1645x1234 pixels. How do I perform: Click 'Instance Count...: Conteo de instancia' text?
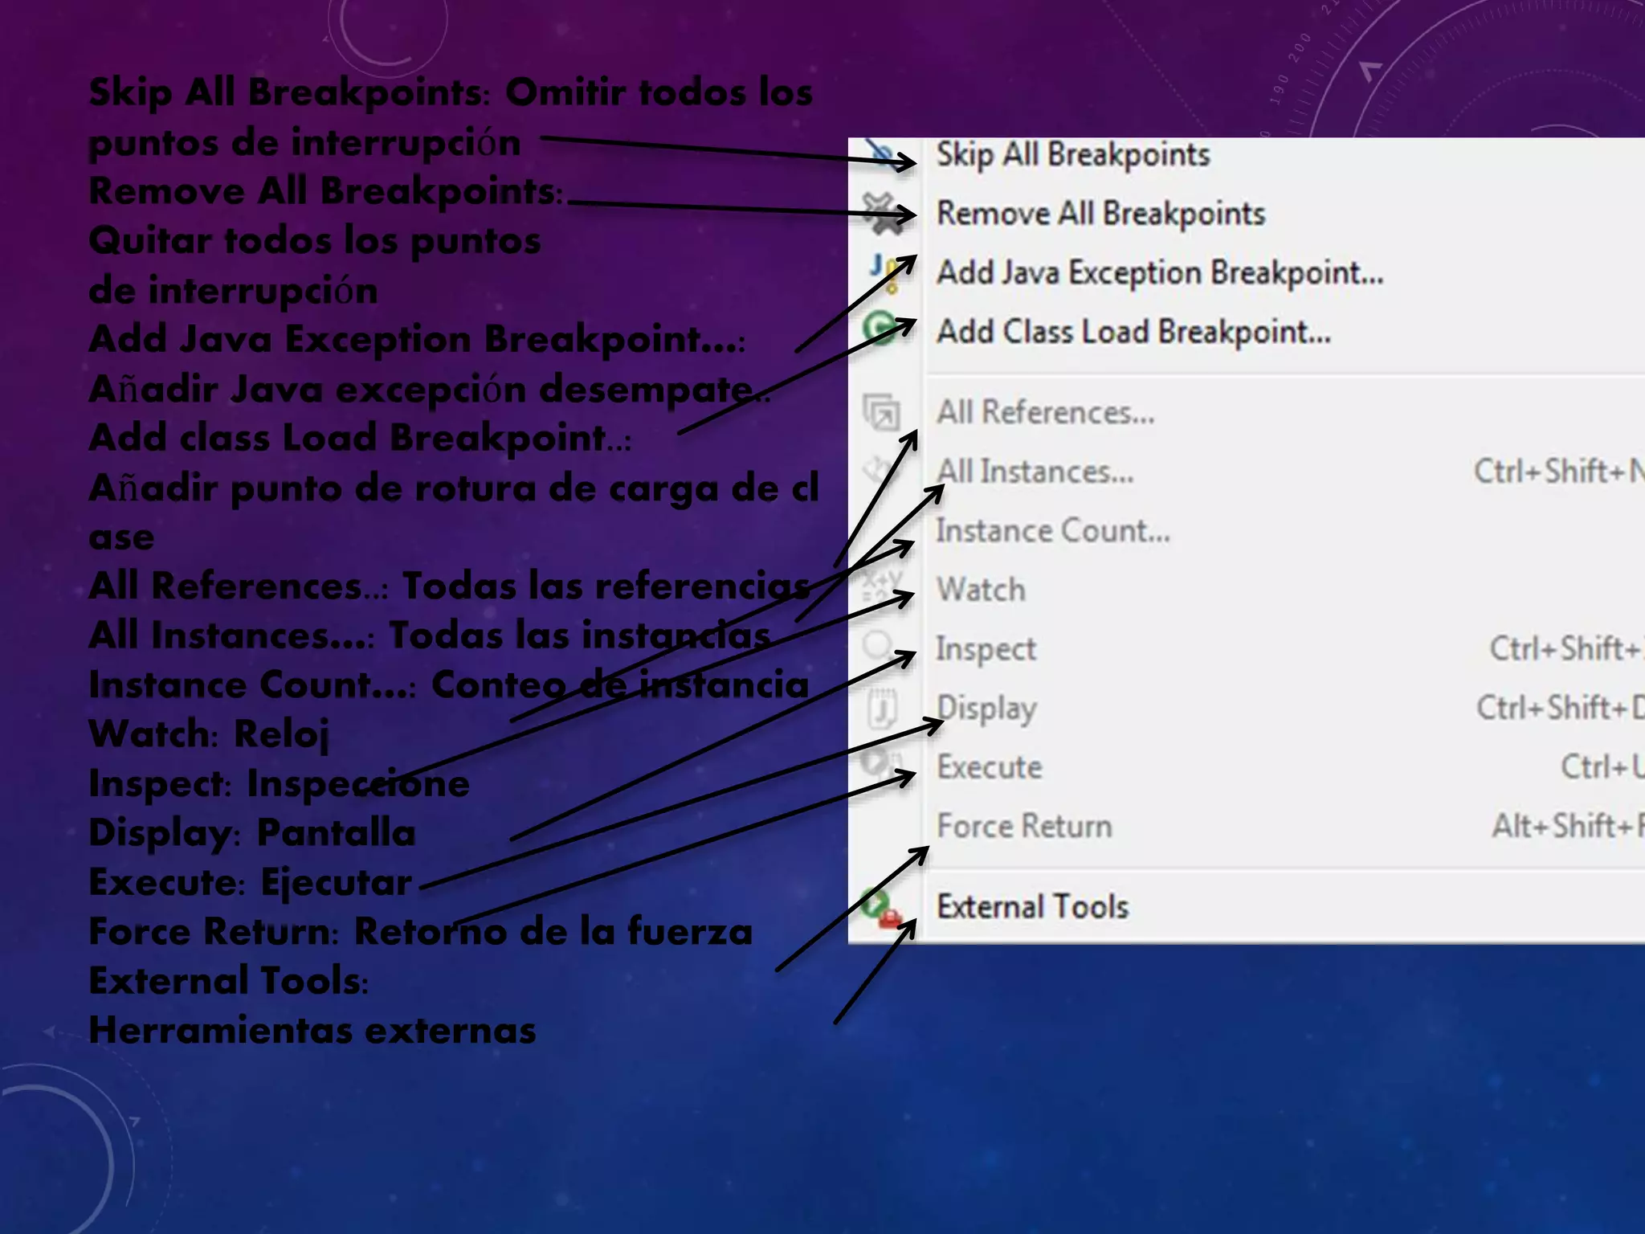(x=448, y=684)
